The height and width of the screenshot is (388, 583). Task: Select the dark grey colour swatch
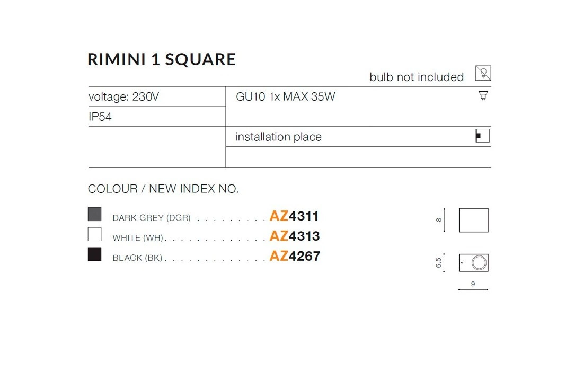click(x=94, y=214)
